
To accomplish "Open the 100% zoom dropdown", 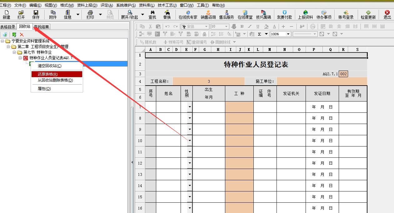I will point(288,34).
